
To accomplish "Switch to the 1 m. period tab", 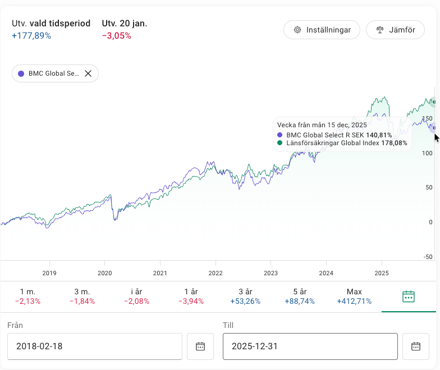I will 27,296.
